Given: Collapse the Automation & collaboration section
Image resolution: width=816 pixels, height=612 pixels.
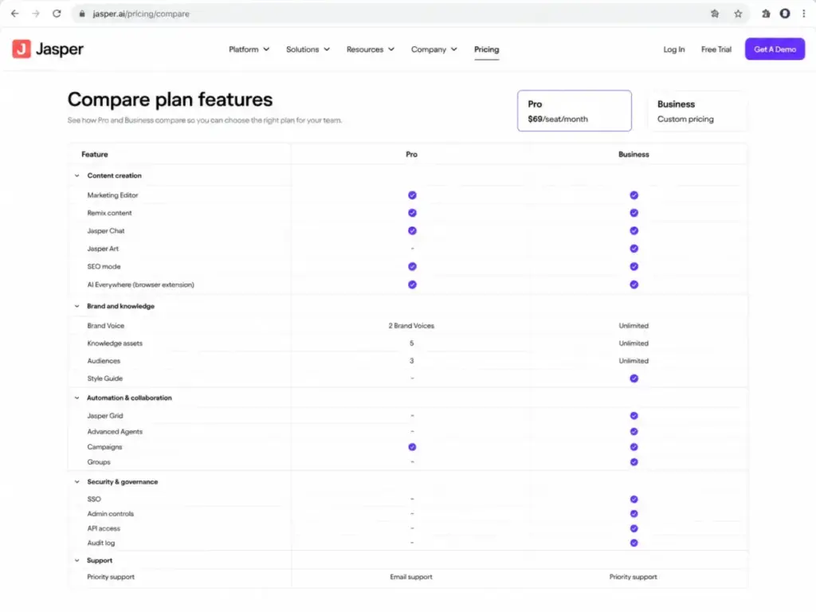Looking at the screenshot, I should tap(77, 398).
